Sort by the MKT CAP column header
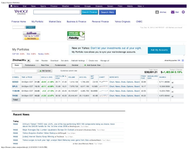 pos(92,77)
